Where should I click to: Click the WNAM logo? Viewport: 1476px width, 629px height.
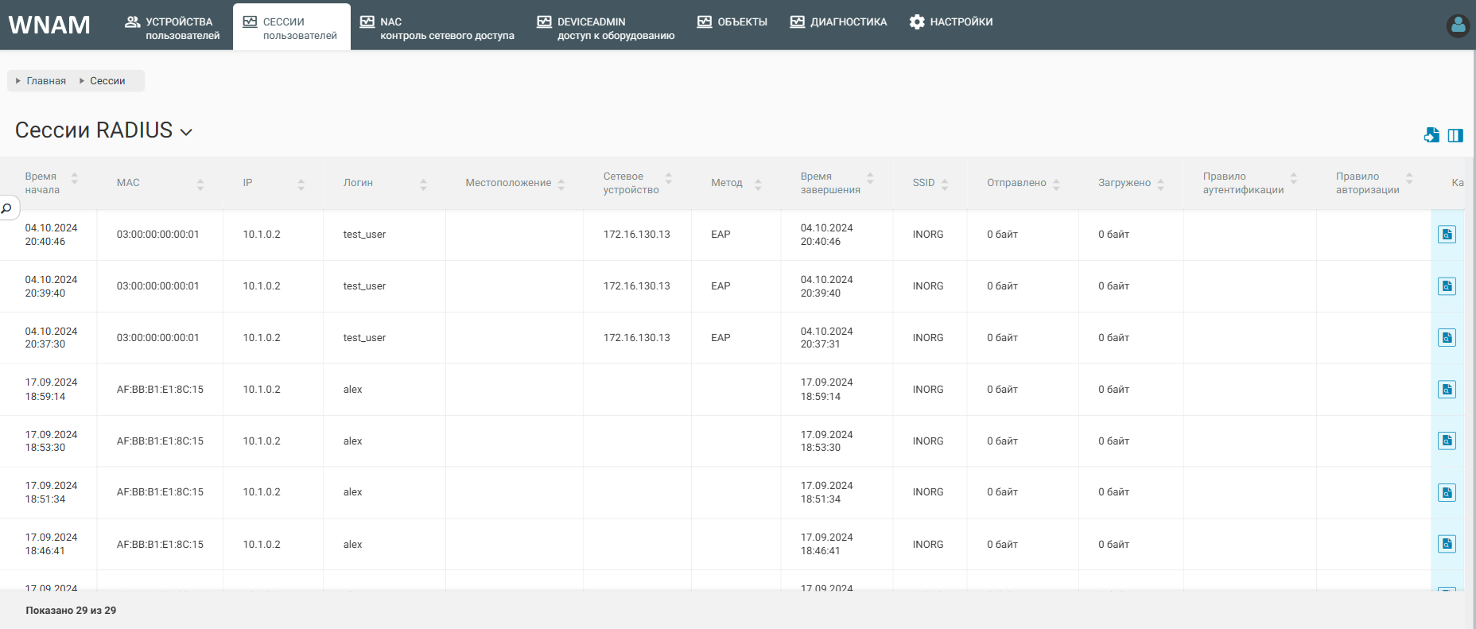tap(49, 25)
